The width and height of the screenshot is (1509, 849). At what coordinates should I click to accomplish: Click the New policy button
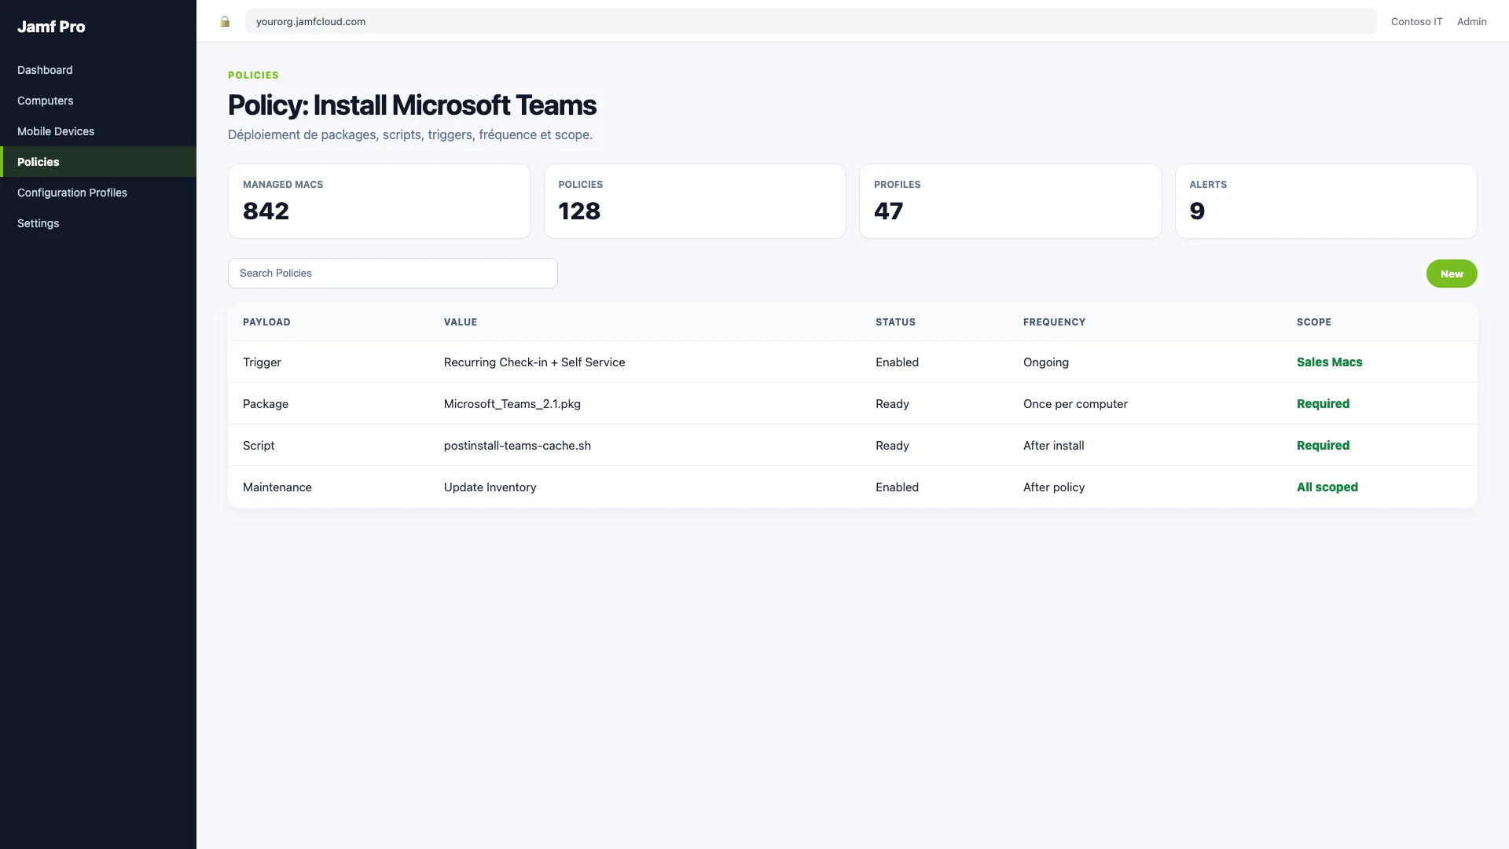pos(1452,274)
